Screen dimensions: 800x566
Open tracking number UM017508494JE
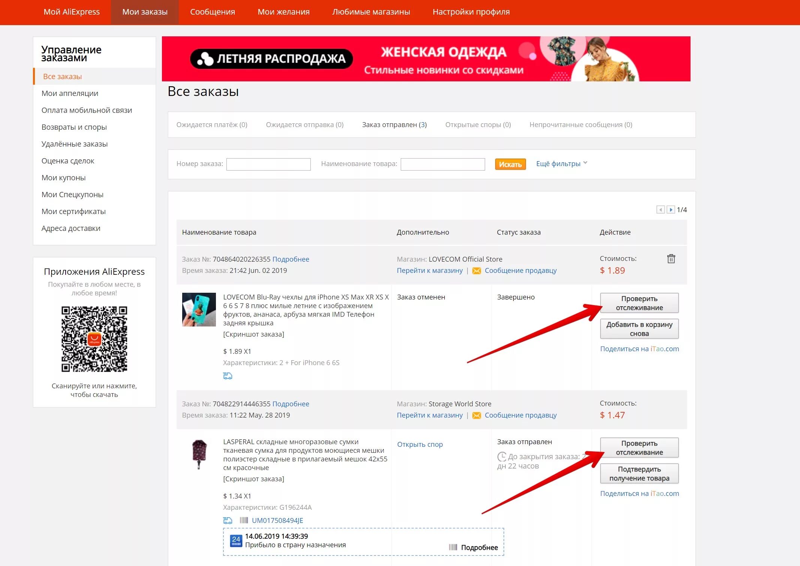[277, 520]
